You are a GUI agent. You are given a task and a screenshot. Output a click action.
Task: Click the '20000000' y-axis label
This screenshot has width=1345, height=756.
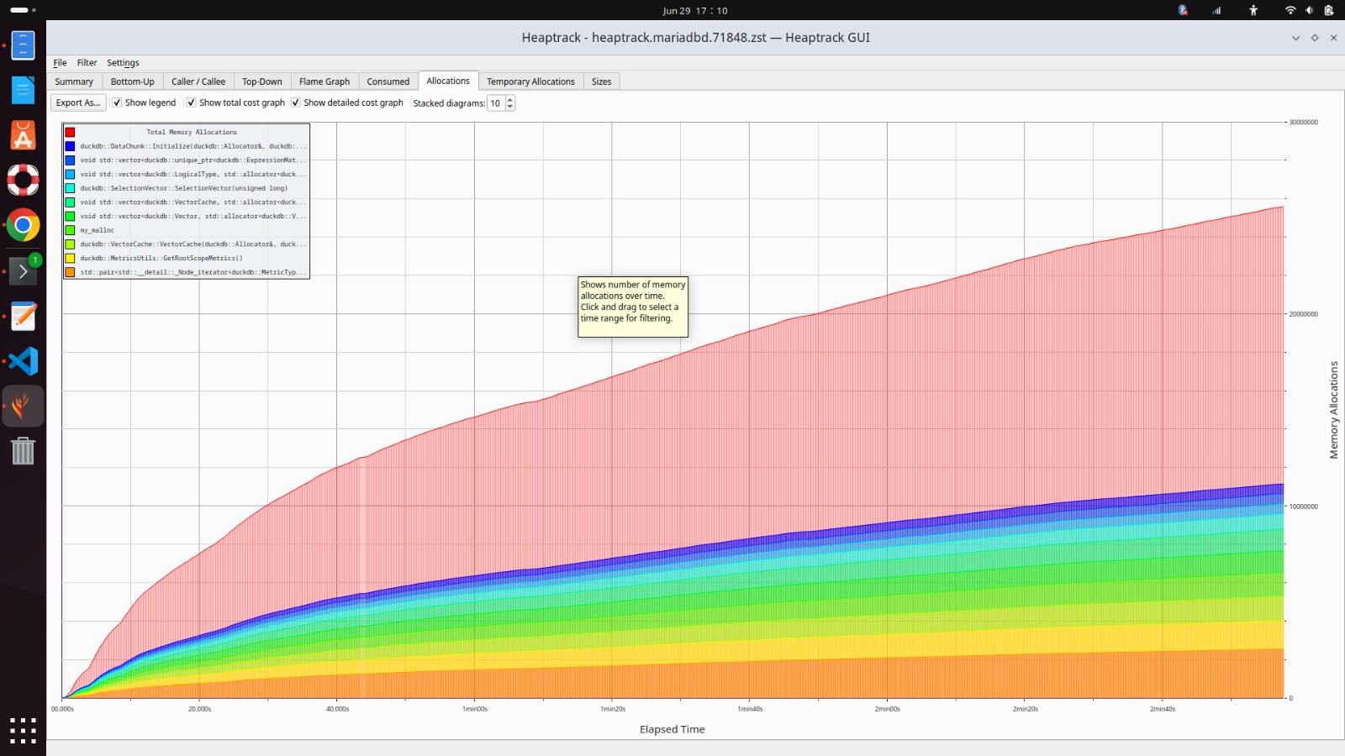pyautogui.click(x=1304, y=314)
